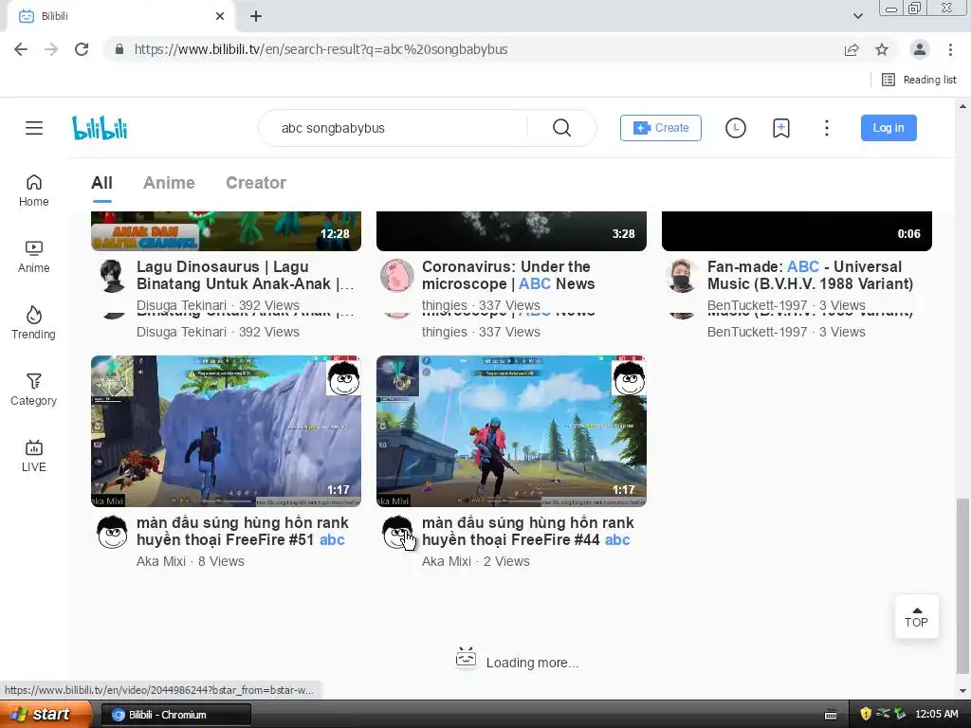971x728 pixels.
Task: Click the share page icon in address bar
Action: [x=852, y=49]
